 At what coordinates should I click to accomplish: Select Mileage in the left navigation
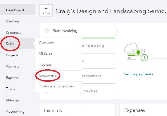click(12, 100)
